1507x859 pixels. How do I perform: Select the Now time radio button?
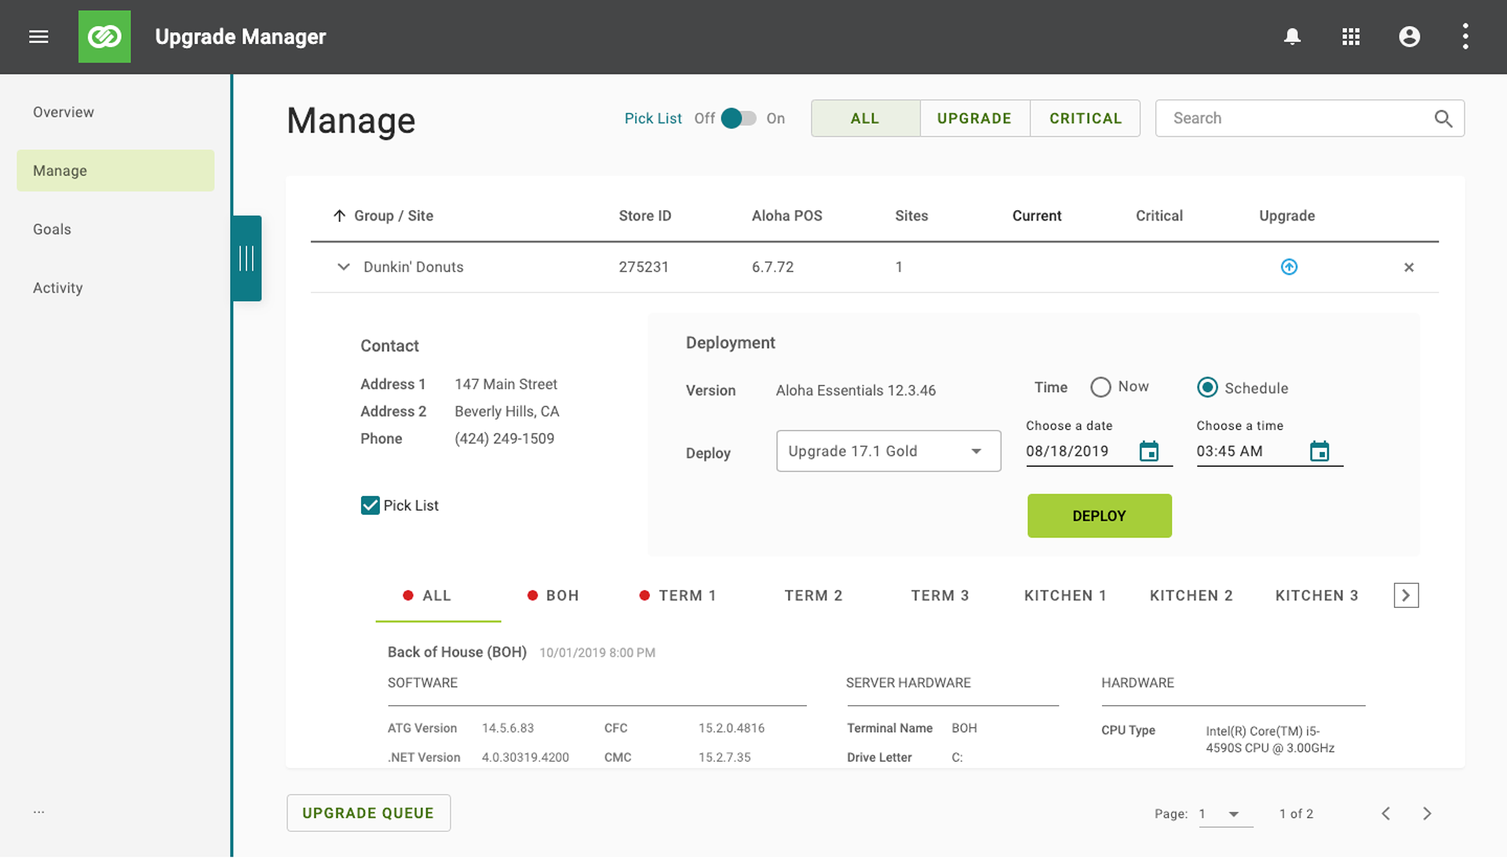[x=1100, y=388]
